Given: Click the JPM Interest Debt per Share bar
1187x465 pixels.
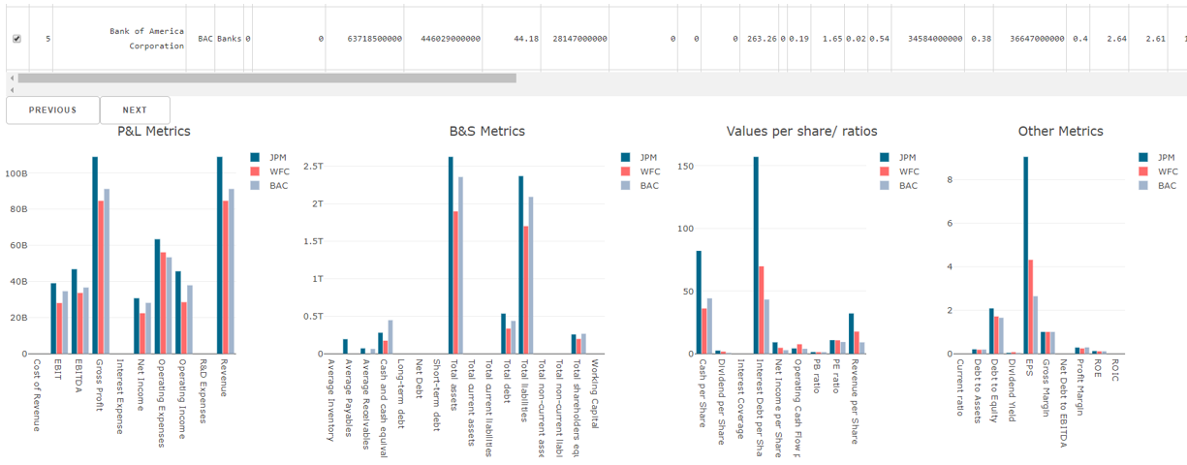Looking at the screenshot, I should (756, 255).
